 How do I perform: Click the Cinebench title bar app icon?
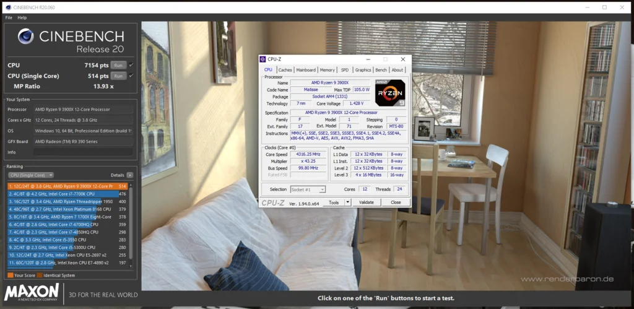pyautogui.click(x=8, y=7)
